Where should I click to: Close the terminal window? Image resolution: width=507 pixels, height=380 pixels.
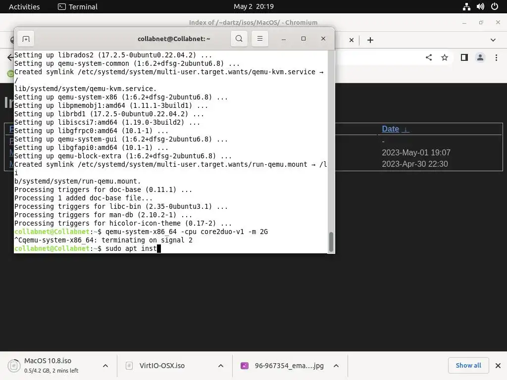pos(323,39)
